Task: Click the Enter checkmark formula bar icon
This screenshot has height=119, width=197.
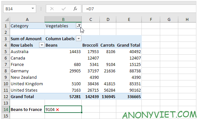Action: [64, 9]
